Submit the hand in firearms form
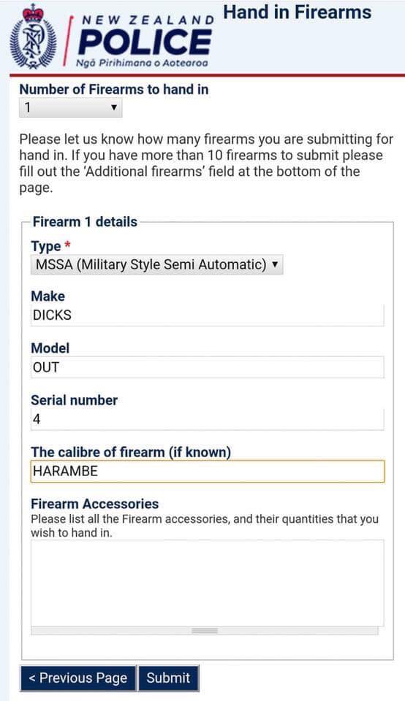Image resolution: width=405 pixels, height=701 pixels. click(x=168, y=678)
